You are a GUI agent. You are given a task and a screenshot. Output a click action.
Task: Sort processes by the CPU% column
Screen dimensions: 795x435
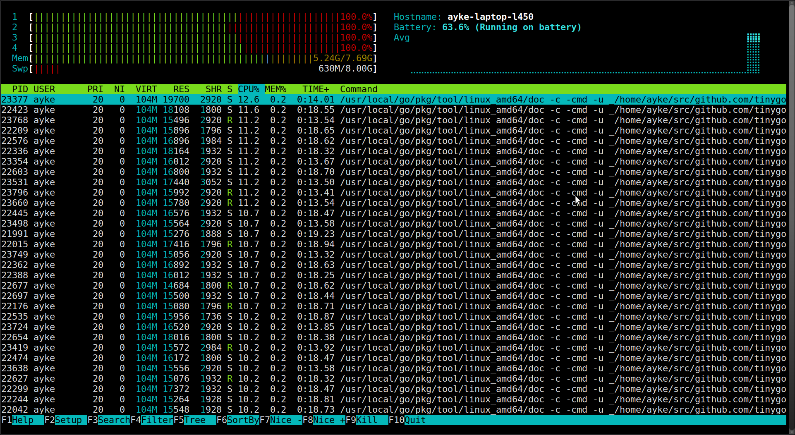tap(249, 89)
